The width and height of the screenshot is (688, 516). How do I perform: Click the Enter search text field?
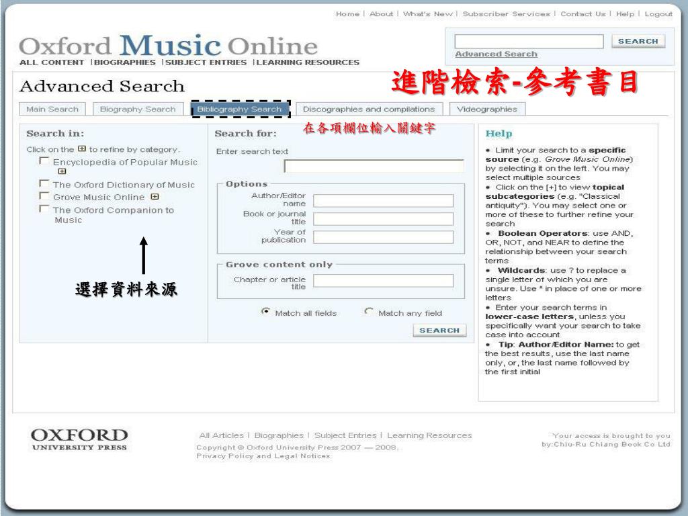(374, 166)
